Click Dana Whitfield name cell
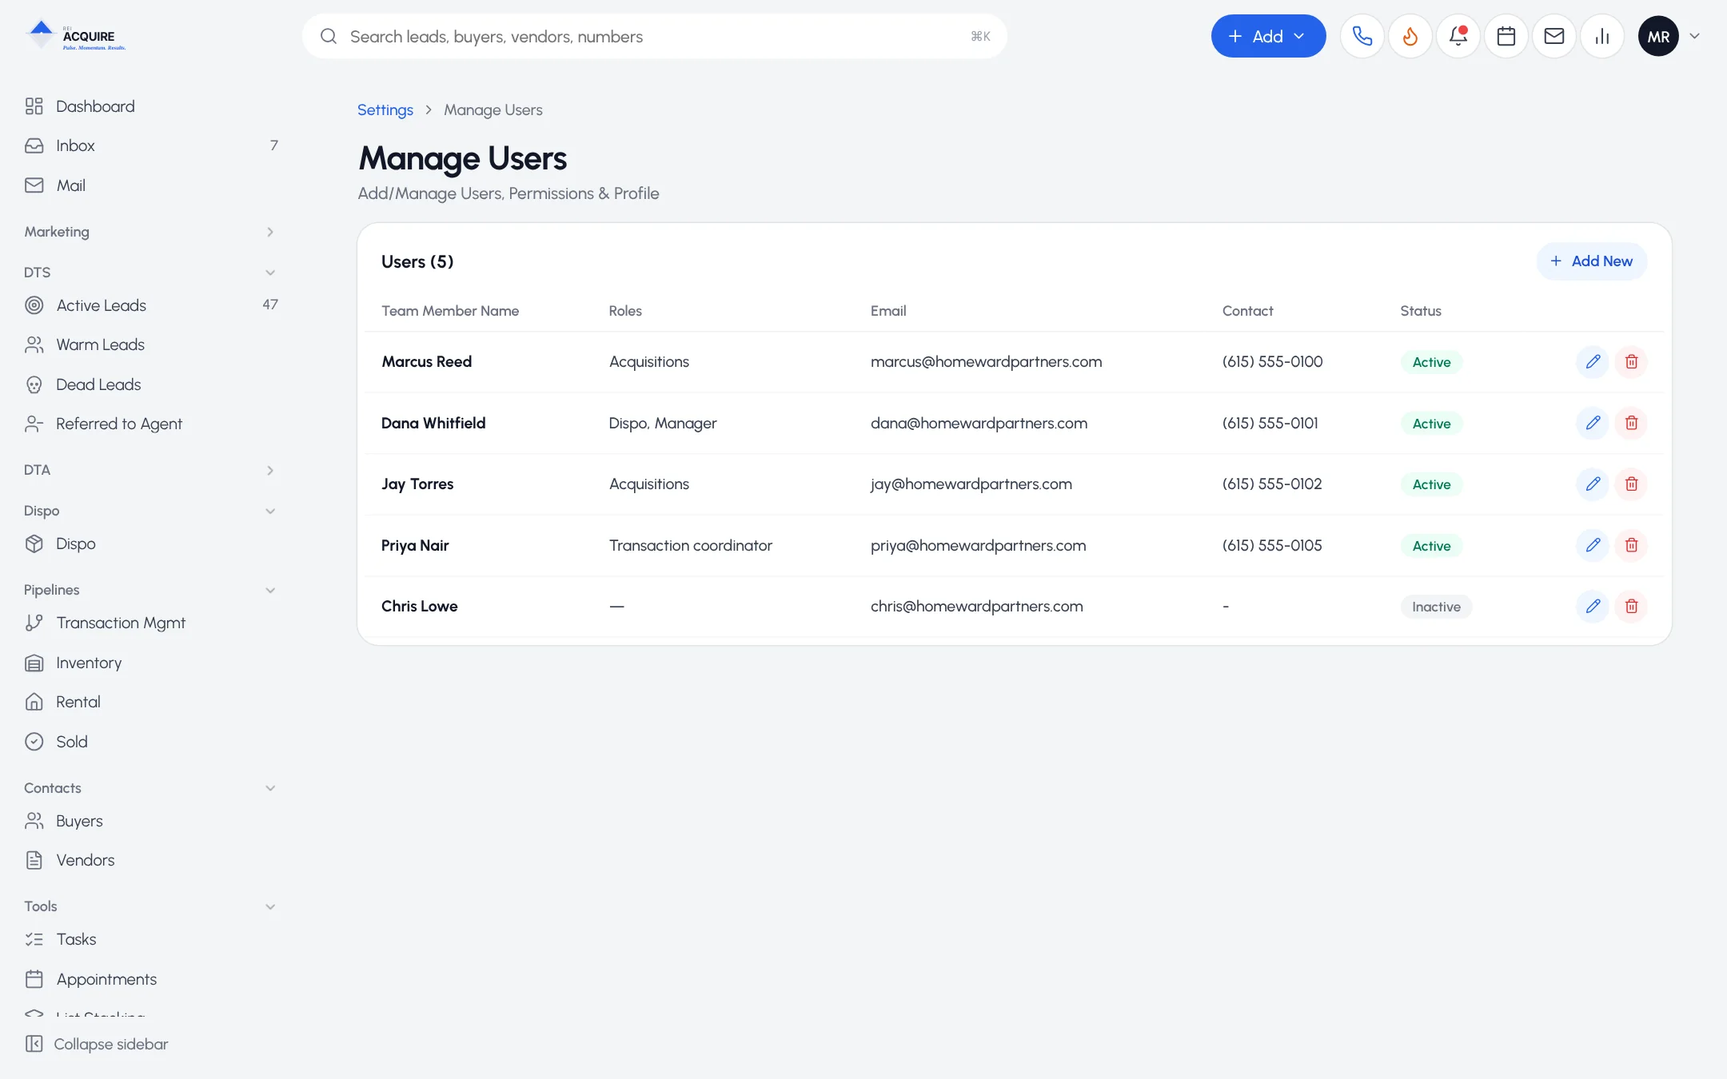This screenshot has height=1079, width=1727. pyautogui.click(x=433, y=423)
